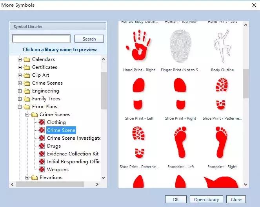Click the symbol library search field
260x207 pixels.
41,39
